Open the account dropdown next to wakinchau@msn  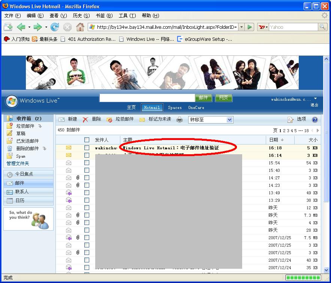[x=315, y=99]
